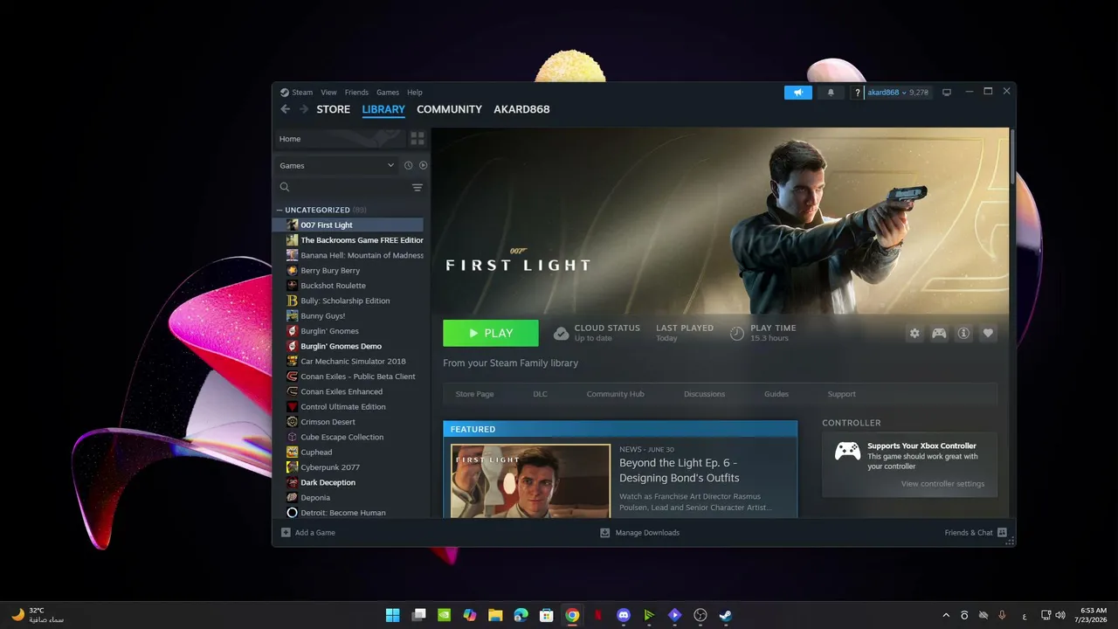Click the vertical scrollbar of game page
The width and height of the screenshot is (1118, 629).
coord(1011,157)
